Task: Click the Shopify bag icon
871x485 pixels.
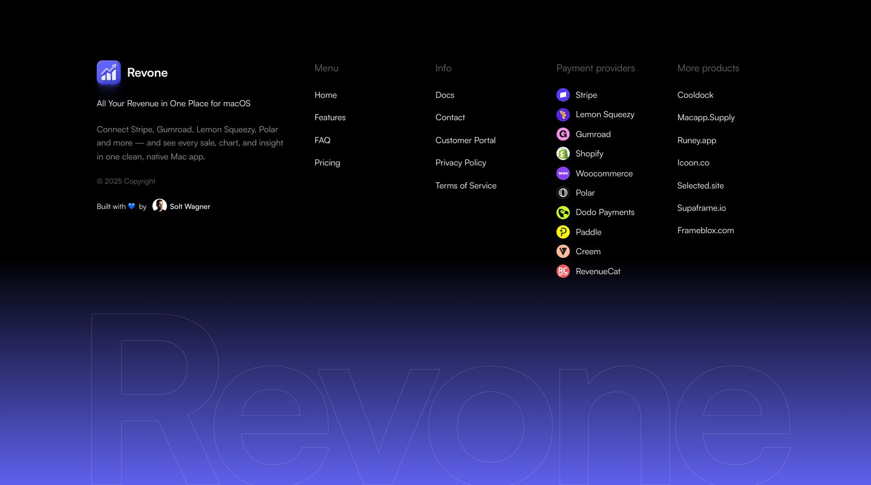Action: (x=563, y=153)
